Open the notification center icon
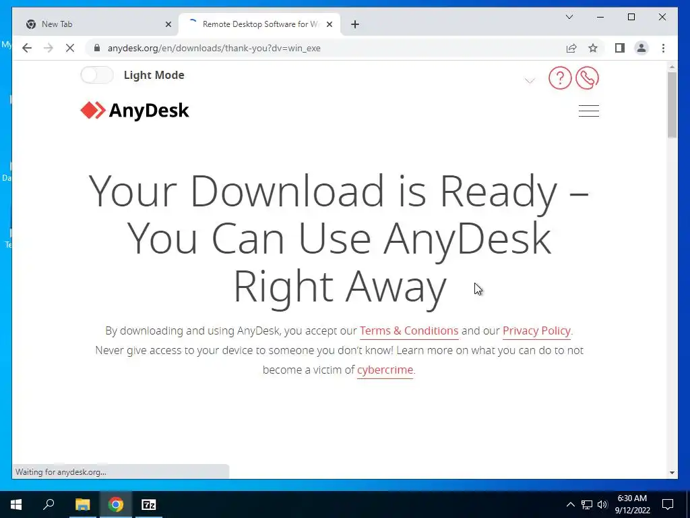The width and height of the screenshot is (690, 518). [x=668, y=505]
